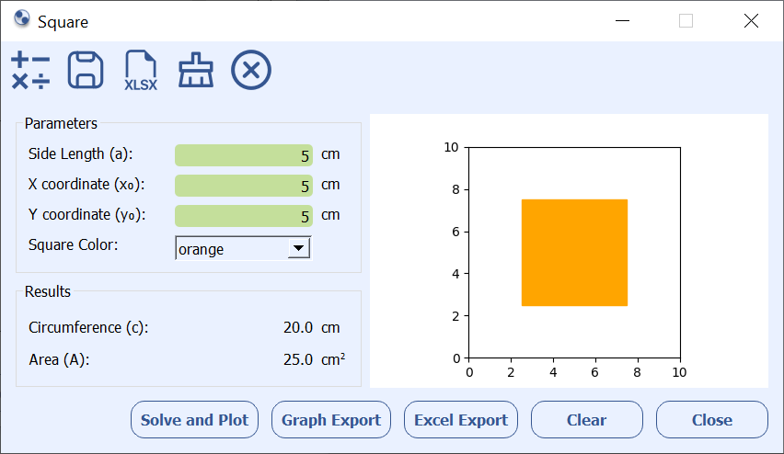Click the XLSX export toolbar icon
Image resolution: width=784 pixels, height=454 pixels.
pyautogui.click(x=141, y=71)
